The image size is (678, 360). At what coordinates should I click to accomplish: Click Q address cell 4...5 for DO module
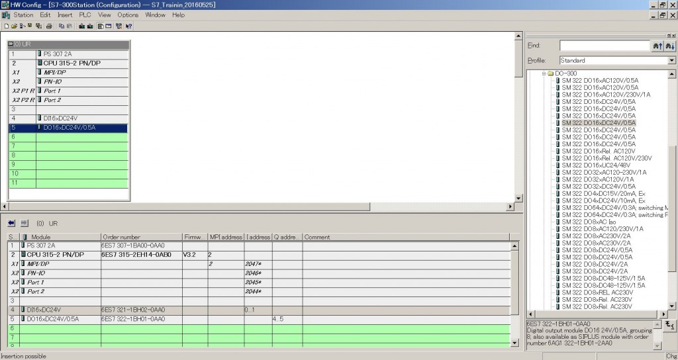point(287,319)
